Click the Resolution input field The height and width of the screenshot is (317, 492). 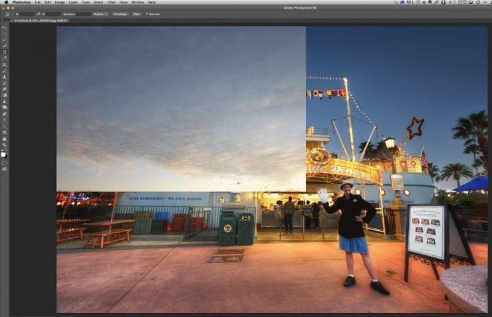tap(83, 14)
